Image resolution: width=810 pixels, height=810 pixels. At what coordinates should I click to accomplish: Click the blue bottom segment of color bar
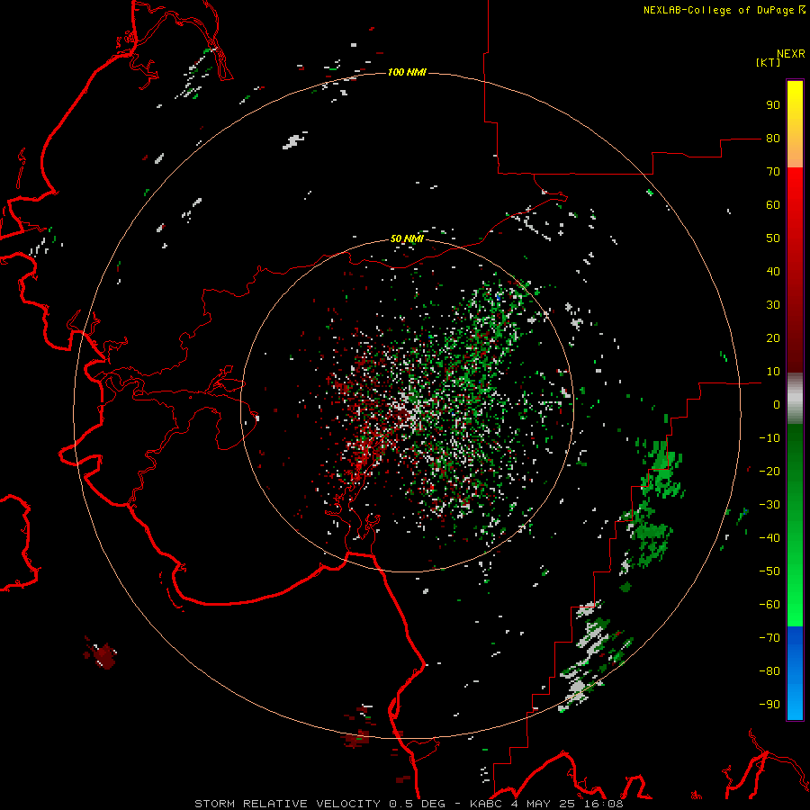coord(795,673)
